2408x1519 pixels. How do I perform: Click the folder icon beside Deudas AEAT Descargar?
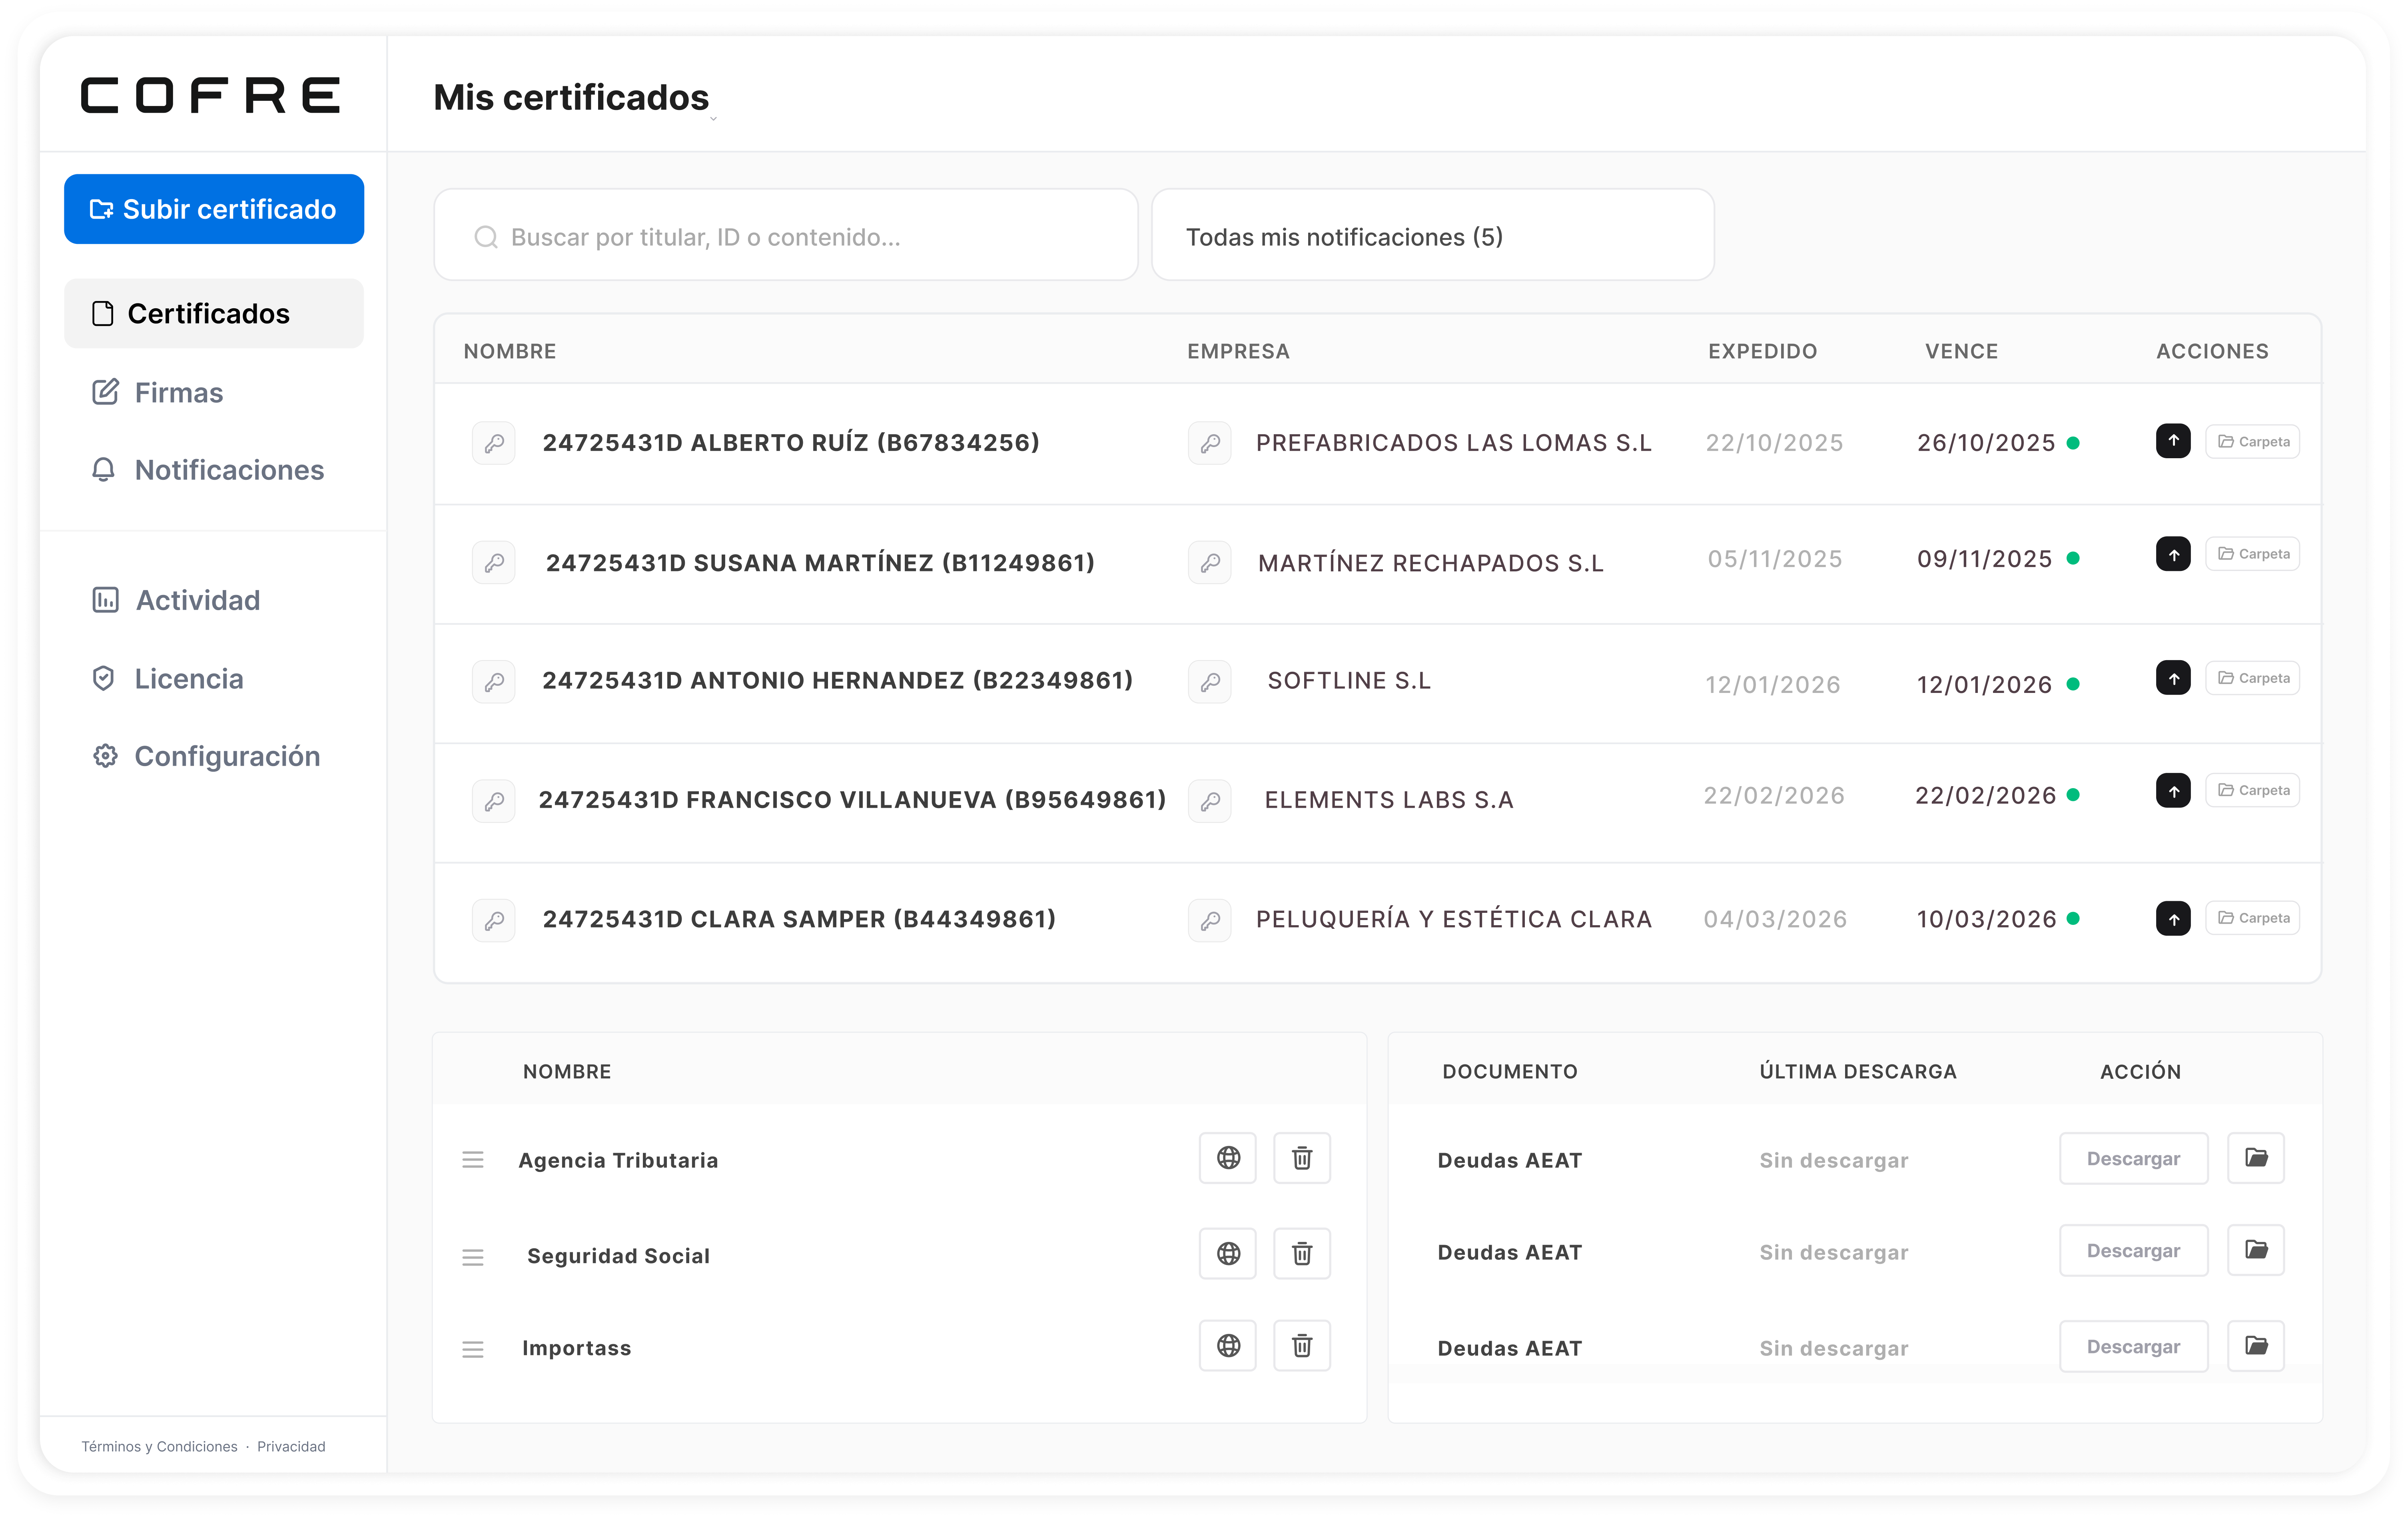tap(2256, 1158)
